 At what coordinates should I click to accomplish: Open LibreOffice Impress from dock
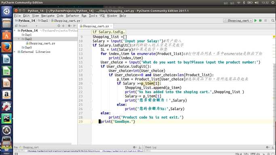click(x=6, y=83)
